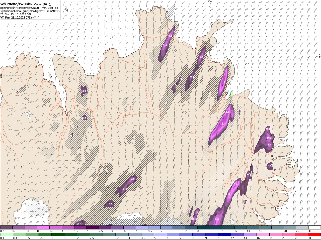Click the 1.4 precipitation value on the map
The width and height of the screenshot is (321, 240).
click(223, 82)
